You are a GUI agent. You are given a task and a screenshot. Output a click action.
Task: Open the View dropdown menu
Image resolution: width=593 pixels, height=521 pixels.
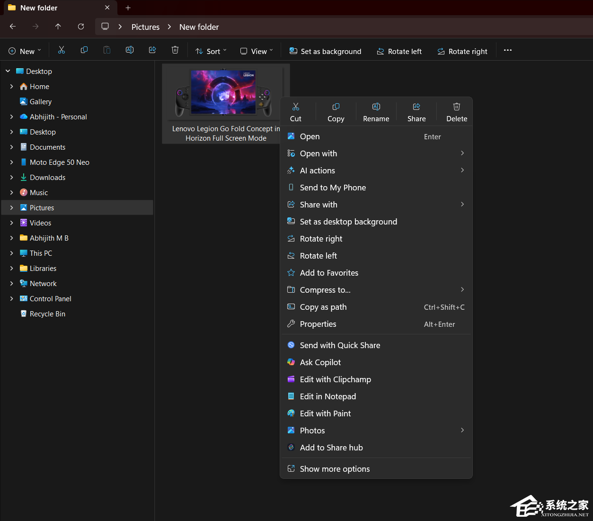(x=257, y=51)
